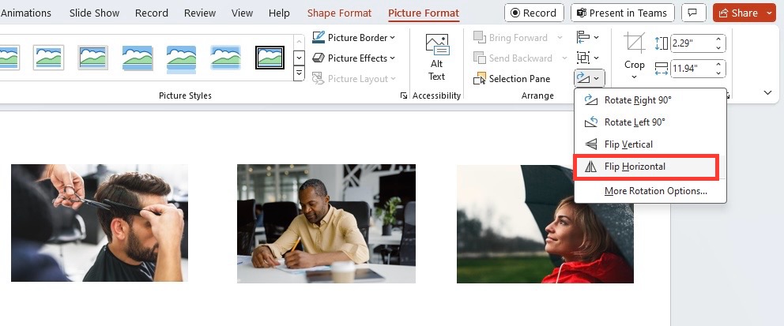Select the woman with umbrella photo
Image resolution: width=784 pixels, height=326 pixels.
pyautogui.click(x=545, y=224)
